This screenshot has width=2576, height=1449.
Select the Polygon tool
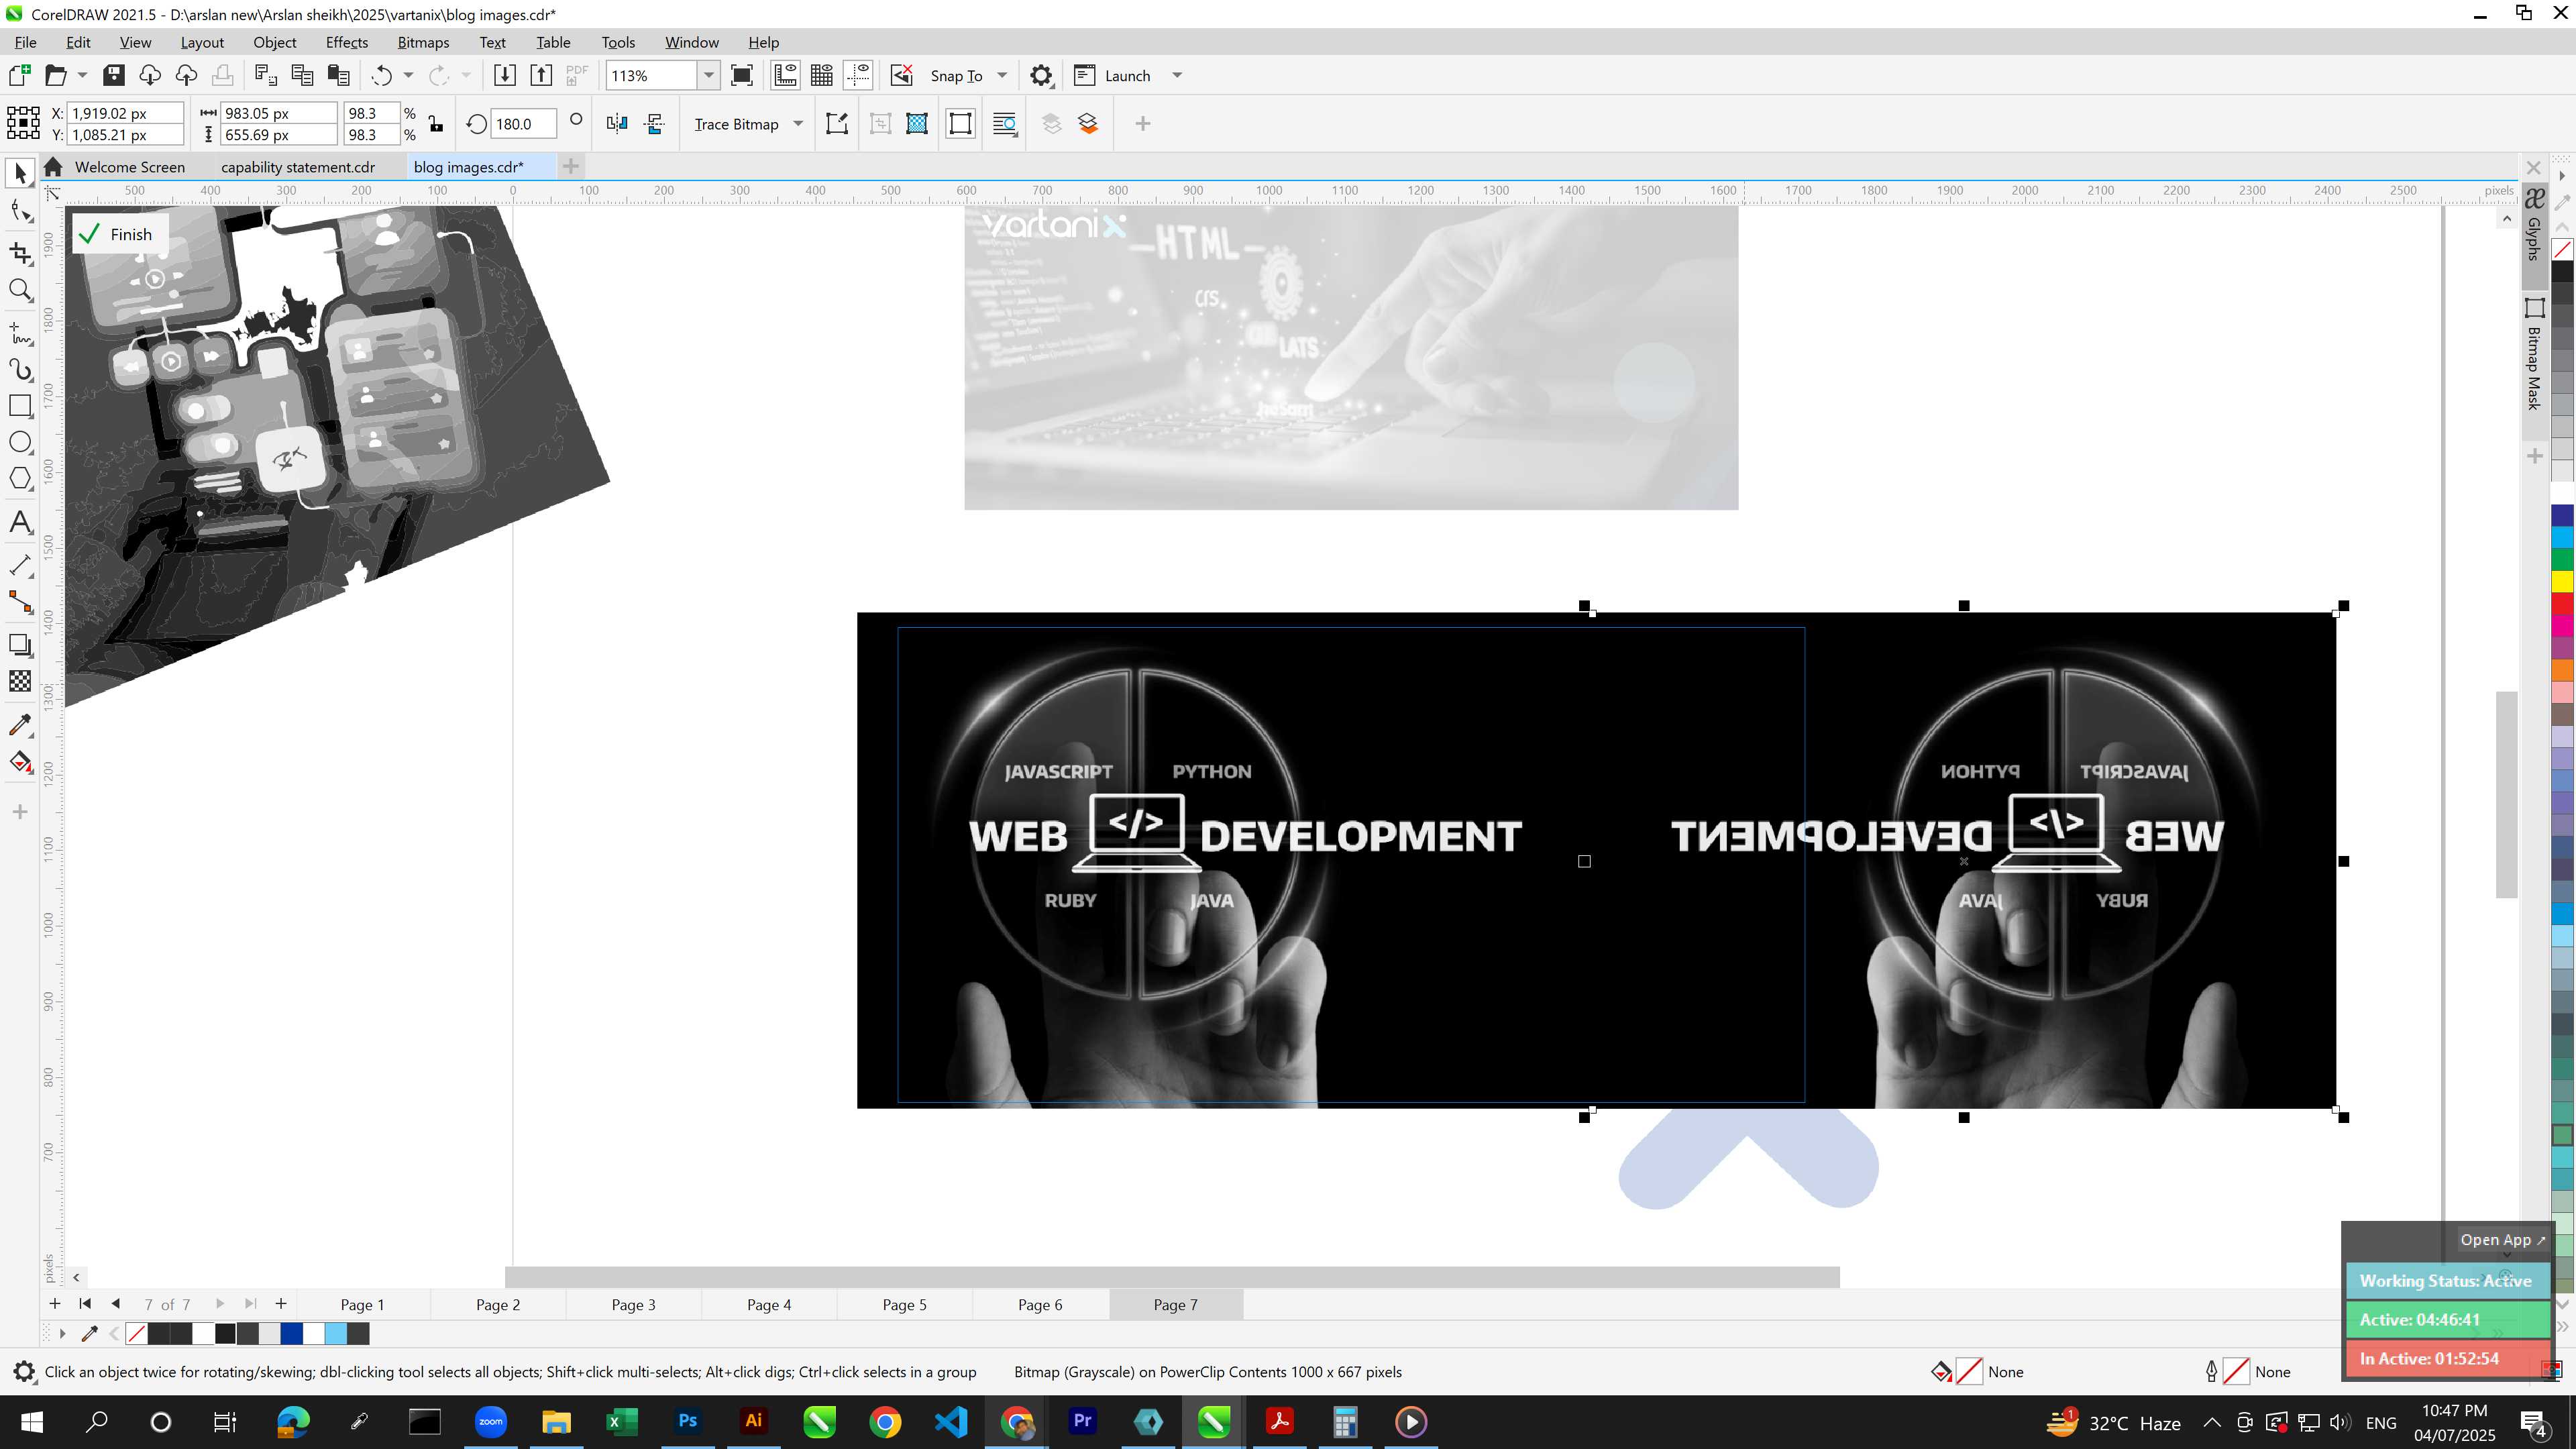[20, 479]
